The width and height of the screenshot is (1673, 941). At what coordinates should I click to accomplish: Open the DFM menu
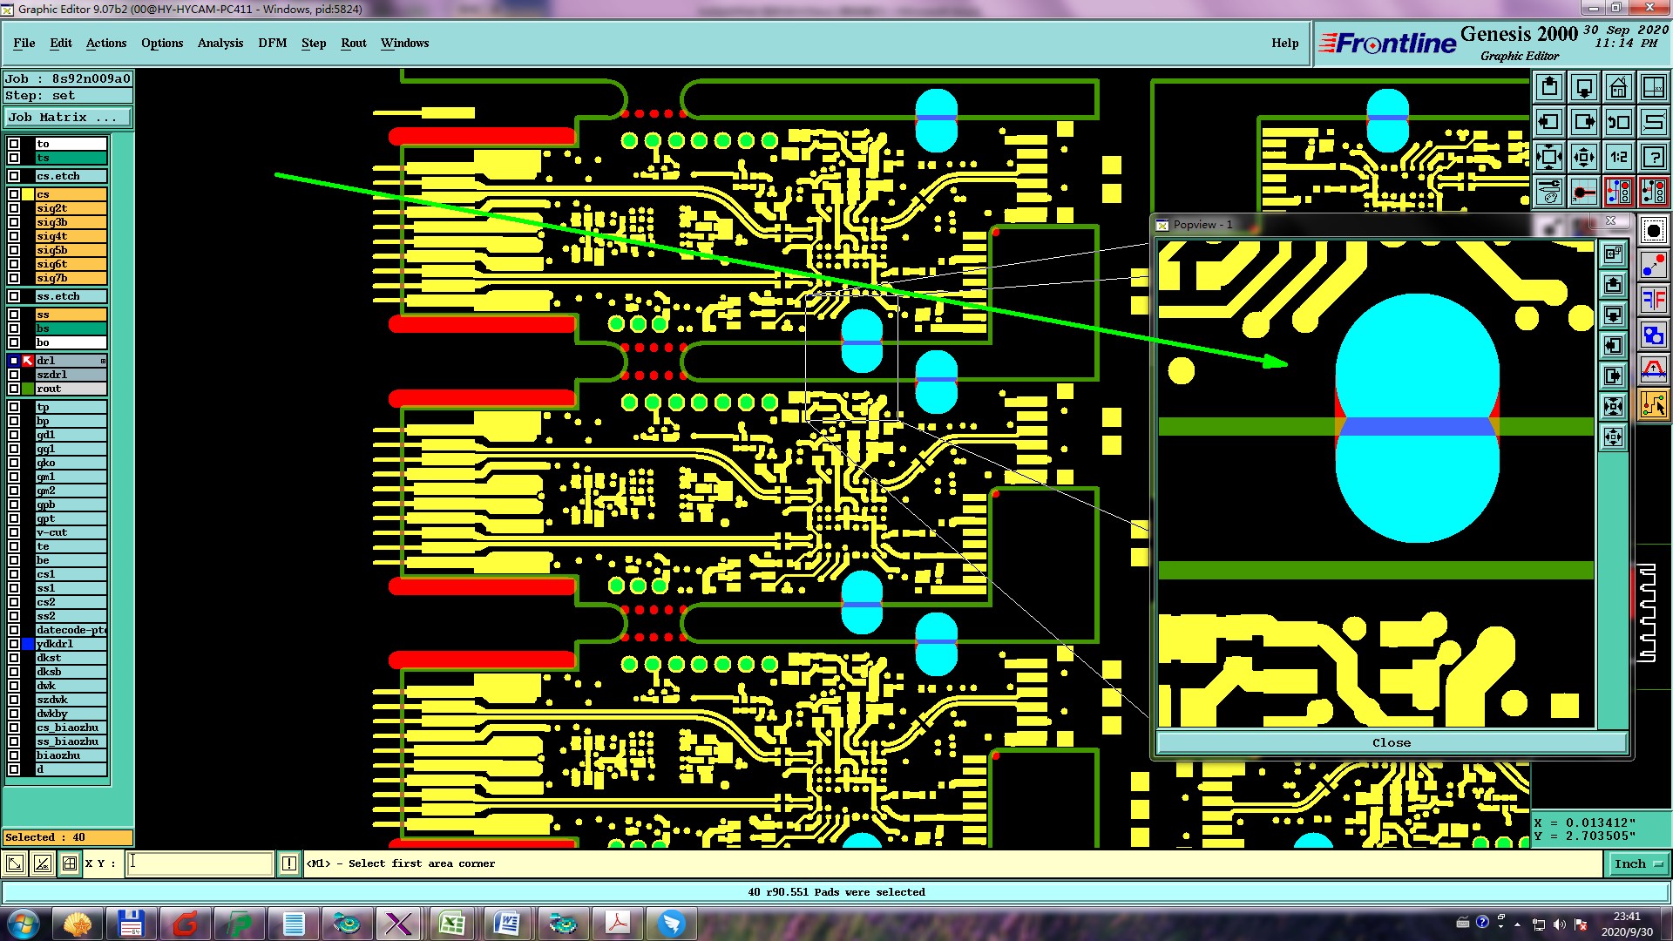(272, 43)
